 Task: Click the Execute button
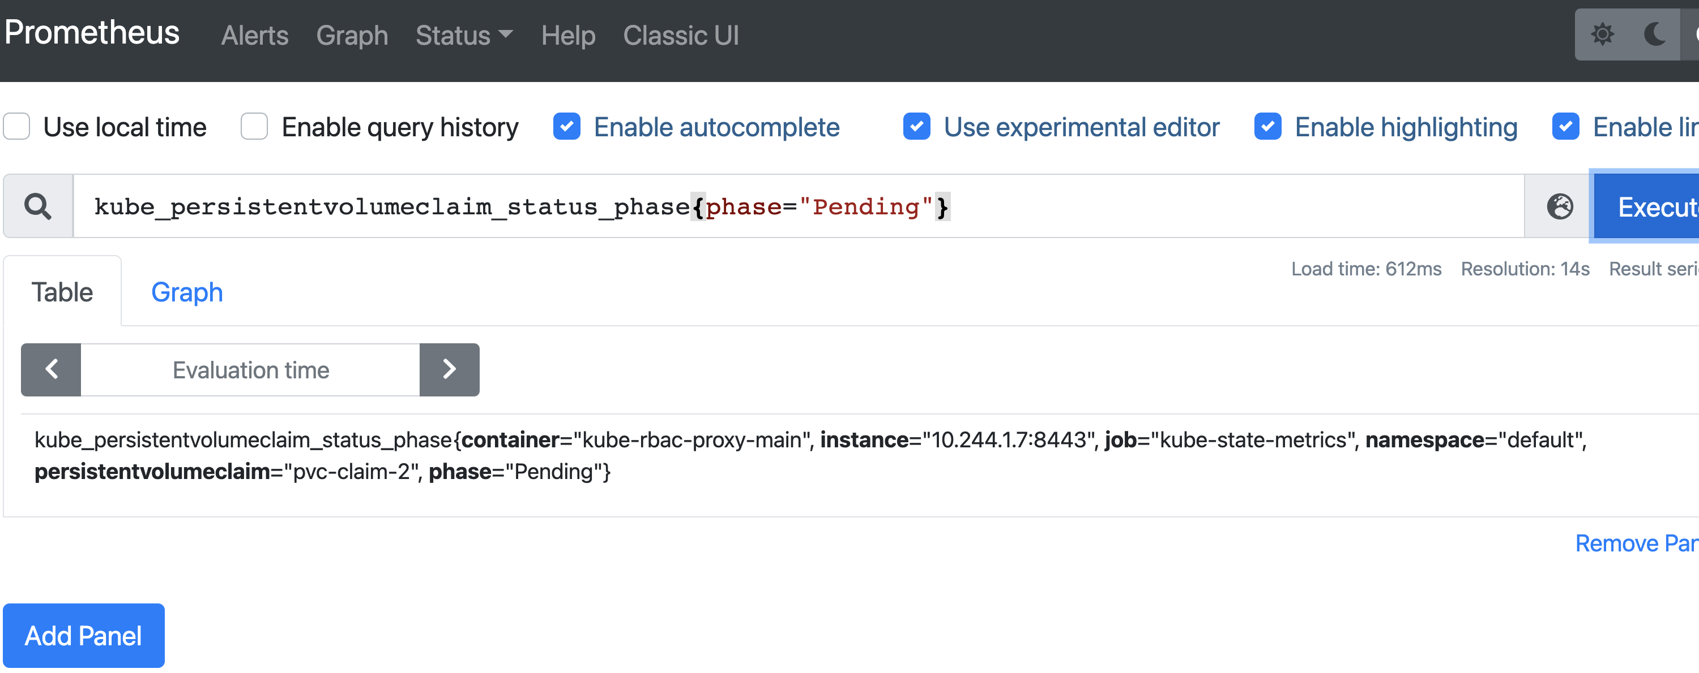1646,206
